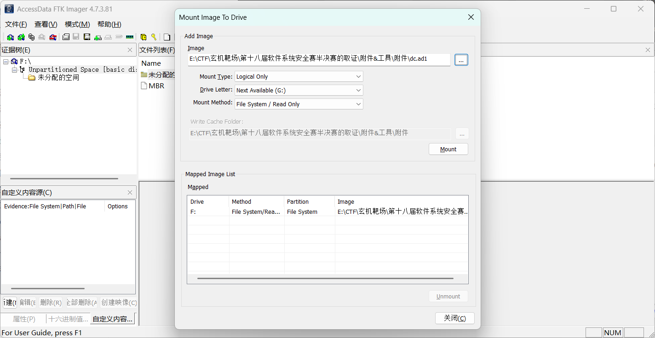655x338 pixels.
Task: Click the MBR file icon in file list
Action: click(144, 86)
